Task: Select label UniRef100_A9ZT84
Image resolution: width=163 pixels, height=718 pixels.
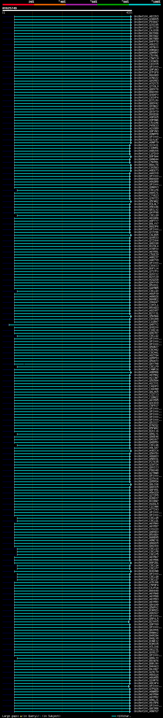Action: 146,355
